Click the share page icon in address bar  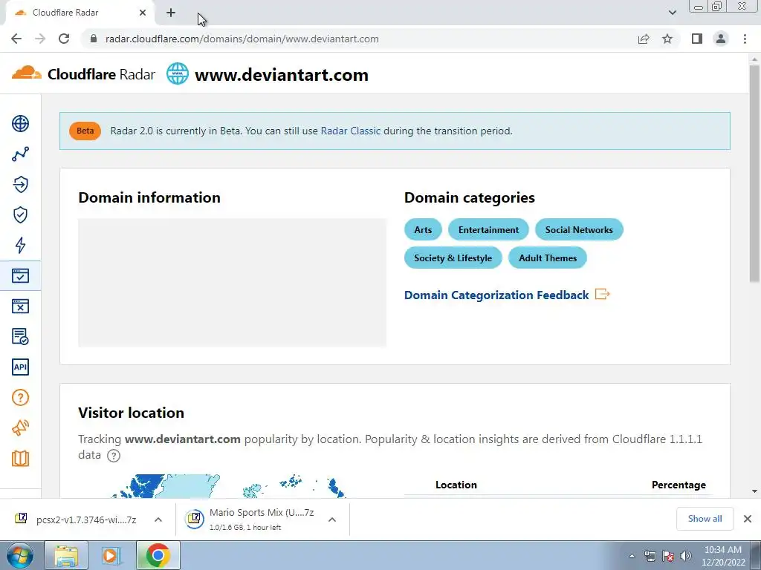point(644,39)
